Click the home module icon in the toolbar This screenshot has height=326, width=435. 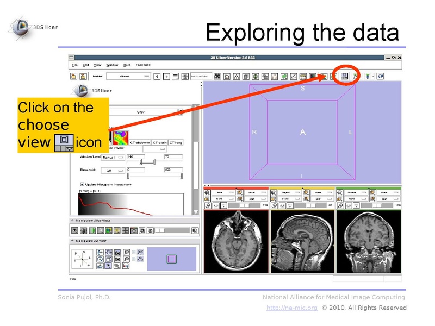(x=227, y=75)
